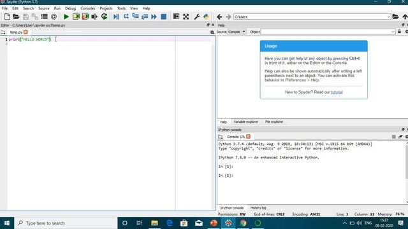The width and height of the screenshot is (408, 229).
Task: Toggle fullscreen mode icon
Action: pos(186,17)
